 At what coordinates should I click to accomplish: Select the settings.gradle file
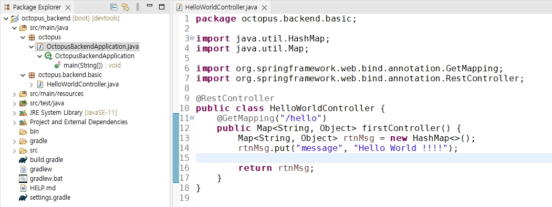(x=50, y=198)
